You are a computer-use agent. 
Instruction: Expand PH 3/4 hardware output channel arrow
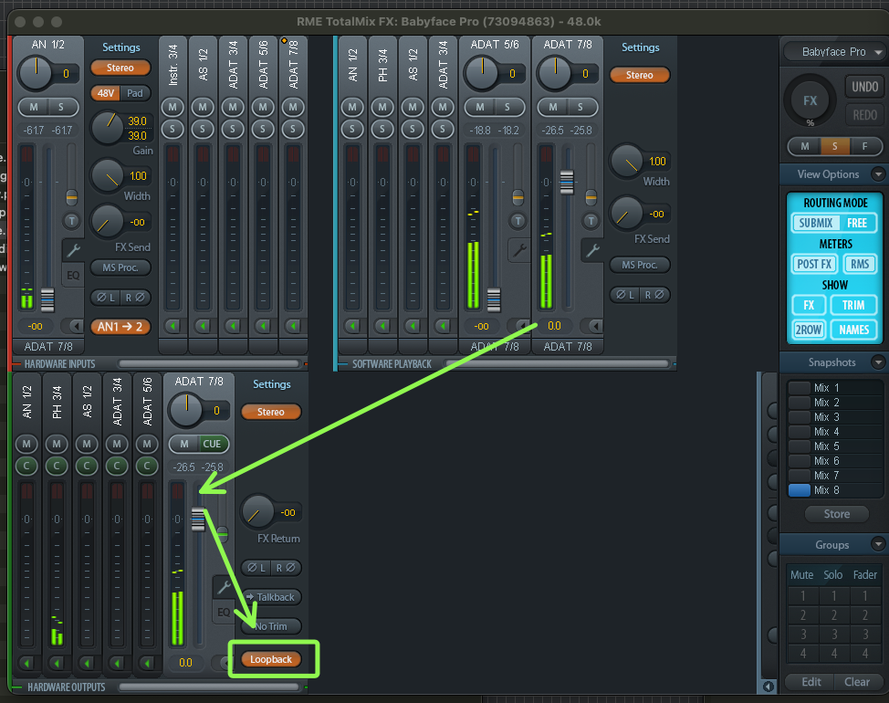click(x=57, y=662)
